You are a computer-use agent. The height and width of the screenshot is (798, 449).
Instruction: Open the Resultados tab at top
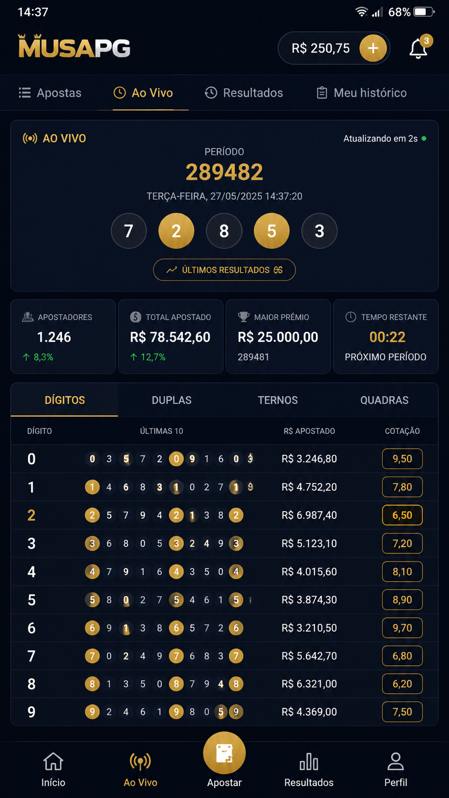244,93
